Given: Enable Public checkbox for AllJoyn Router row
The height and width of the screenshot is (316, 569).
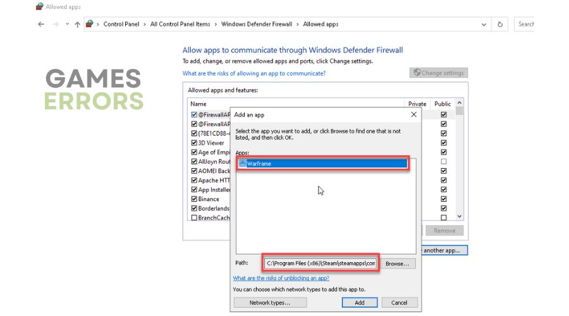Looking at the screenshot, I should coord(443,161).
